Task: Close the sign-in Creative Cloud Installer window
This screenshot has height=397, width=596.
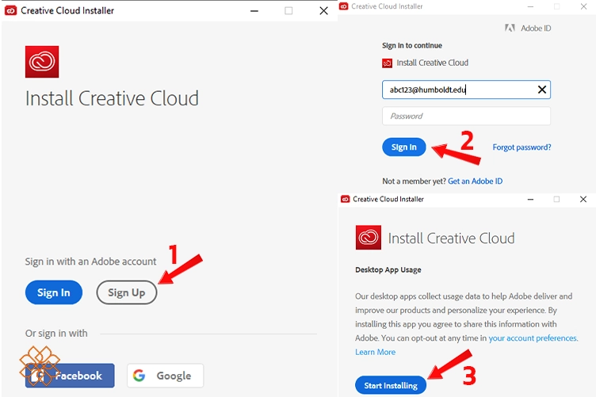Action: pos(583,6)
